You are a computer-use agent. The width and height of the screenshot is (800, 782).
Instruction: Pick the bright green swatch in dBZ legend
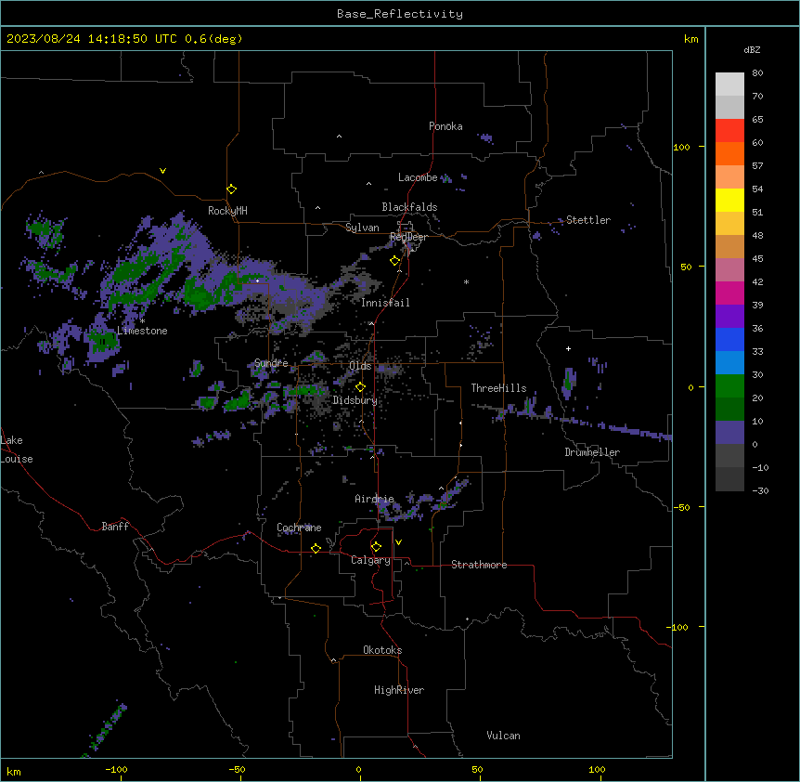[729, 386]
